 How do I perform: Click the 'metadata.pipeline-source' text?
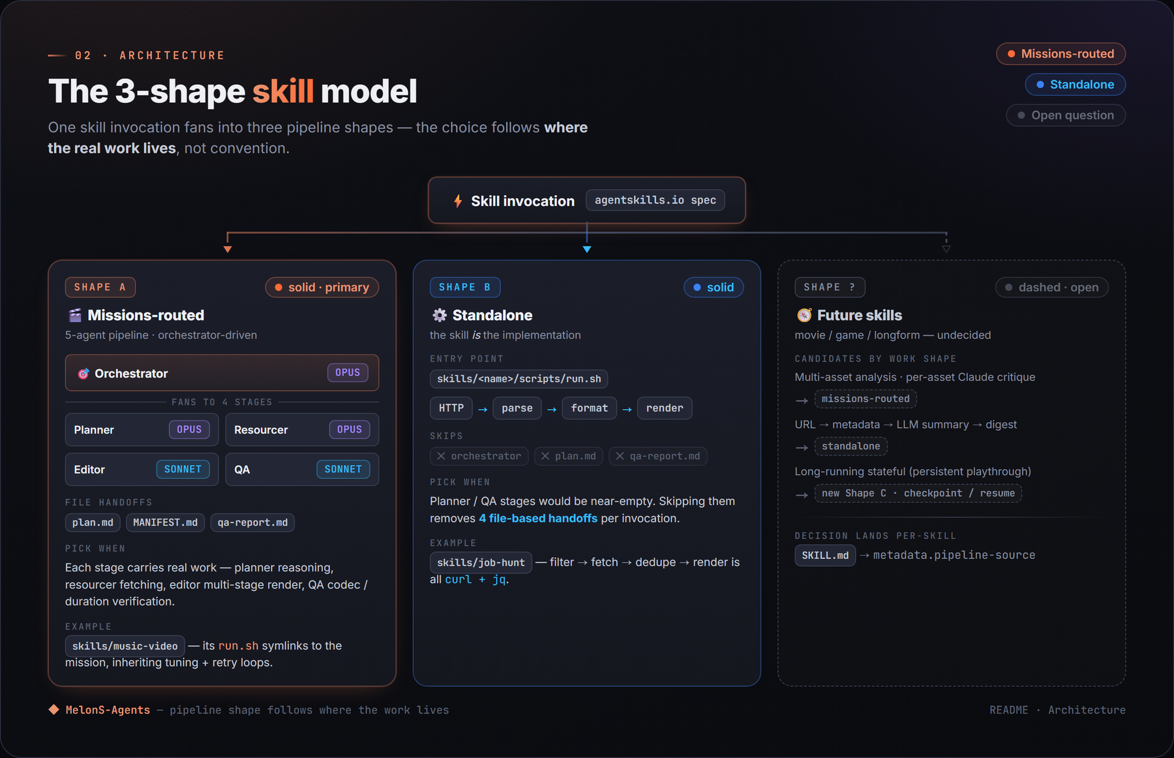pos(954,555)
